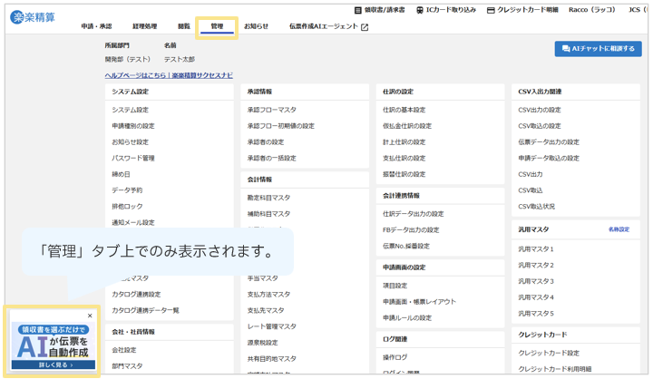The height and width of the screenshot is (379, 653).
Task: Click the 楽楽精算 logo
Action: (x=33, y=17)
